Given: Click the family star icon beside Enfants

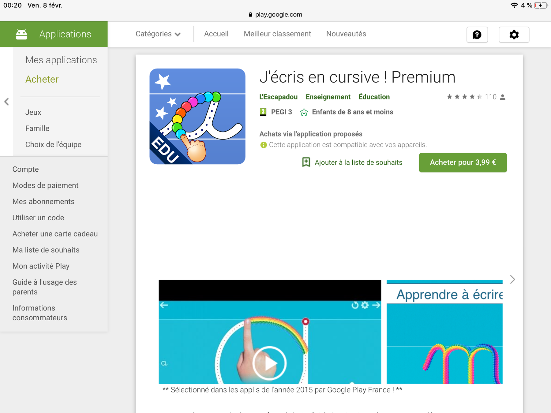Looking at the screenshot, I should point(304,112).
